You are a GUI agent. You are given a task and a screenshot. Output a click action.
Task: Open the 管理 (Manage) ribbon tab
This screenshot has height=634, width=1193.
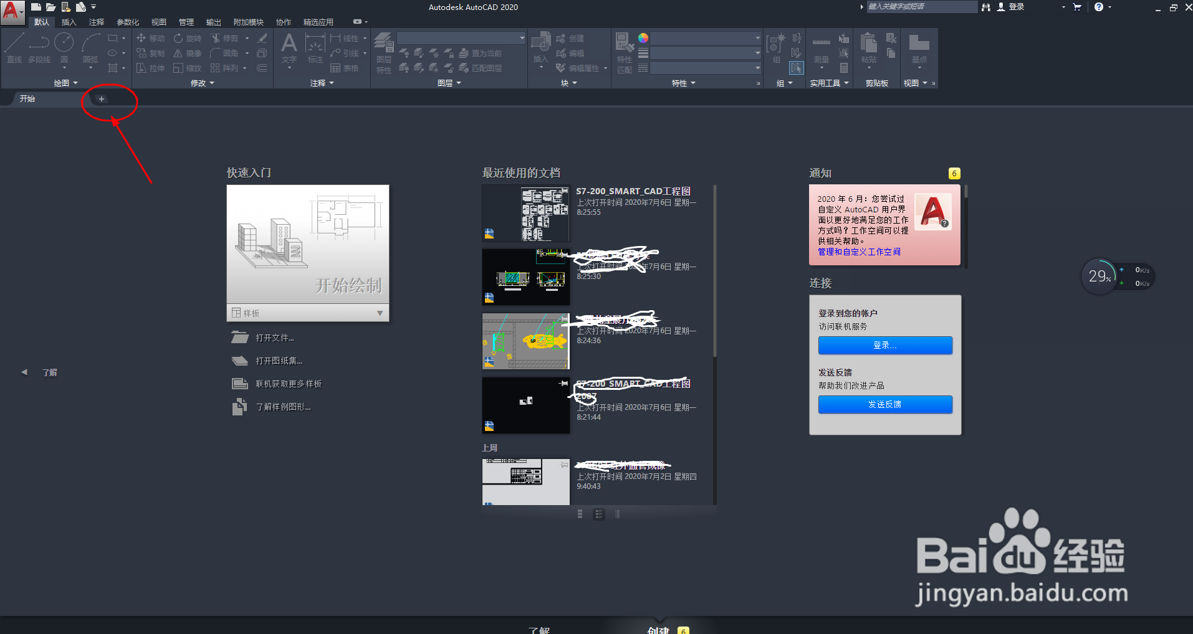pos(186,22)
